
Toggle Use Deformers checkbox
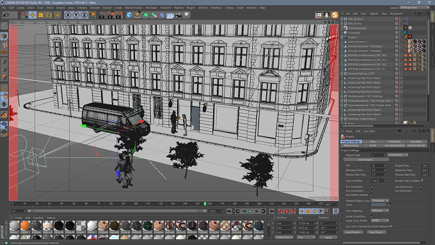coord(422,191)
